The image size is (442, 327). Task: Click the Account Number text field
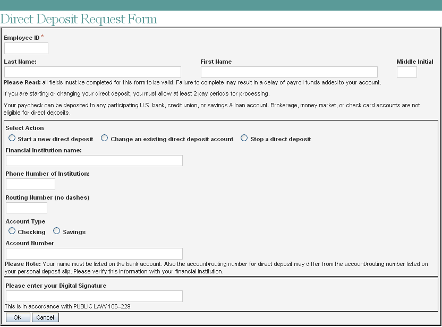pyautogui.click(x=94, y=254)
